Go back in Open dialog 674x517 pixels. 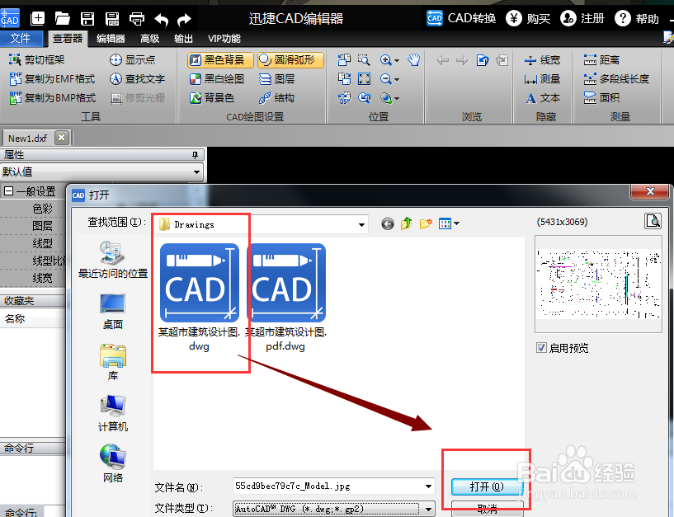387,223
